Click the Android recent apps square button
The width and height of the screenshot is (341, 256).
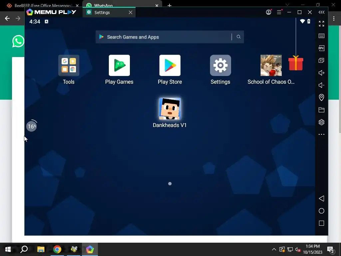click(x=321, y=223)
